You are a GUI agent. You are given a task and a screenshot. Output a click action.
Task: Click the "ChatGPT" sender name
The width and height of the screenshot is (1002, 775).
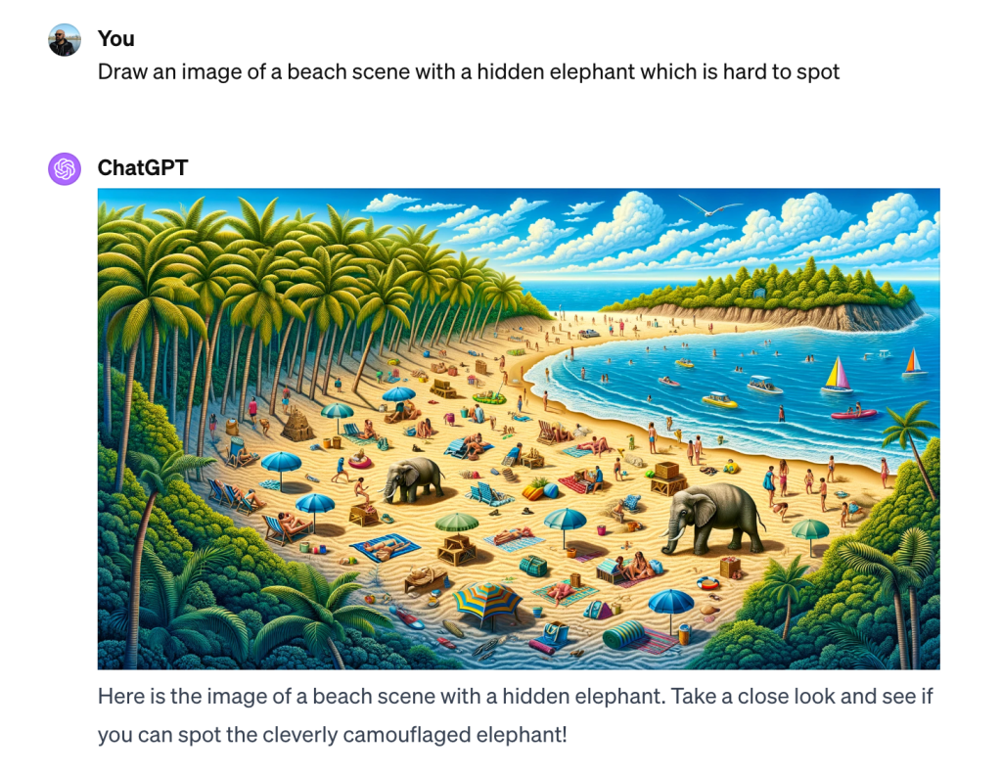143,168
